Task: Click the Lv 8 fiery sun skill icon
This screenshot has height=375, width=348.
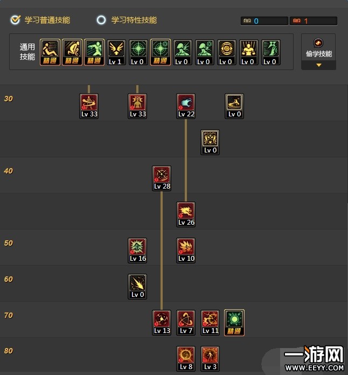Action: coord(186,359)
